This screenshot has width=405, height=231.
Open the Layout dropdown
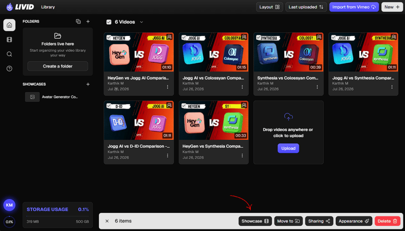269,7
